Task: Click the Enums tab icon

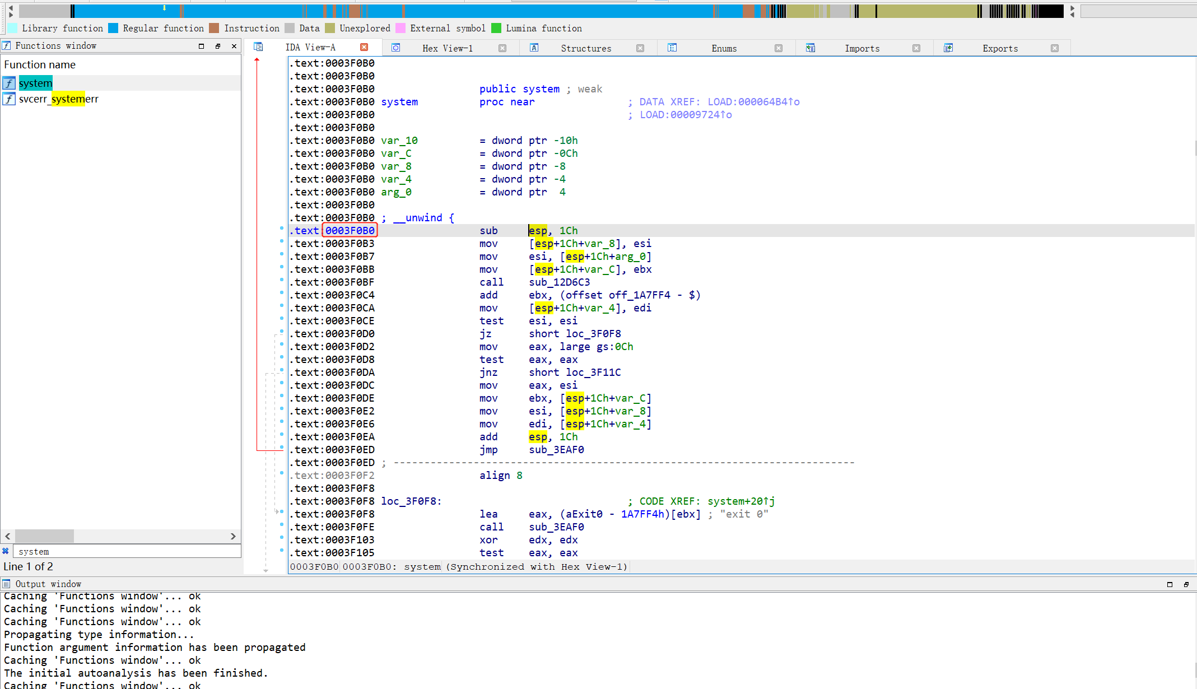Action: 672,48
